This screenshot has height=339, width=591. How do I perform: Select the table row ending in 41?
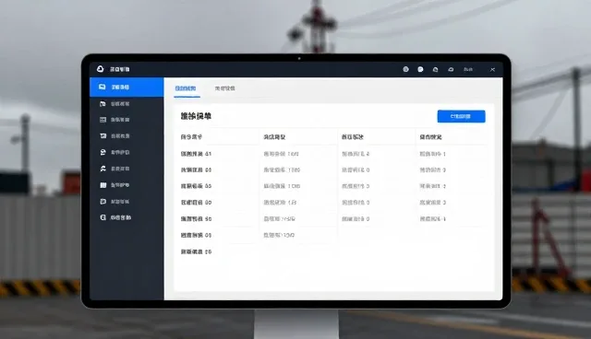click(333, 154)
